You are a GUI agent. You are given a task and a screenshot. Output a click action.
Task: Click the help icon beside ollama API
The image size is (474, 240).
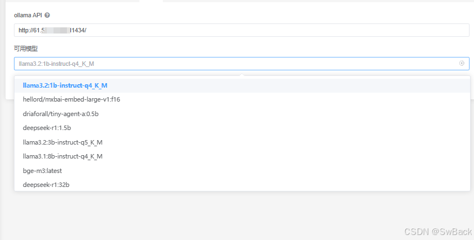tap(47, 15)
